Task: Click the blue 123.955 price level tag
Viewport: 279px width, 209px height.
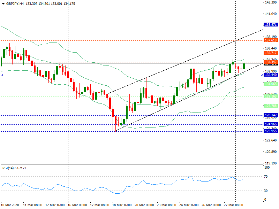Action: coord(271,131)
